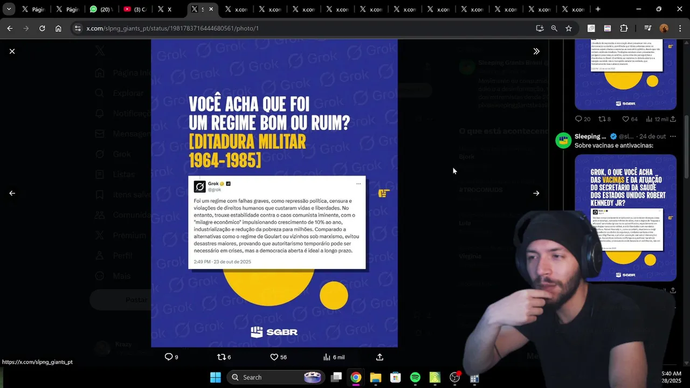The width and height of the screenshot is (690, 388).
Task: Go back in browser history
Action: pos(10,28)
